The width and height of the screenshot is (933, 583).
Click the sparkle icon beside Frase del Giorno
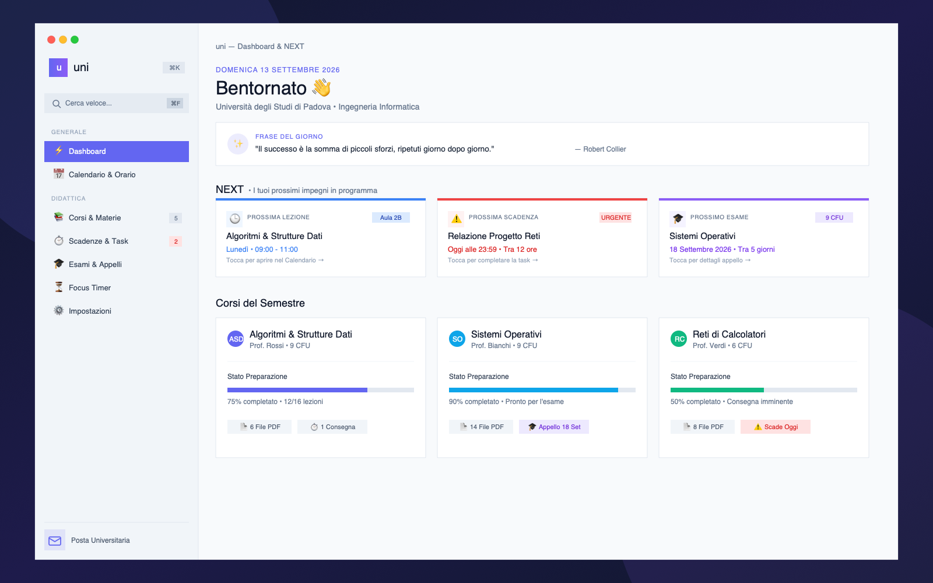(238, 143)
